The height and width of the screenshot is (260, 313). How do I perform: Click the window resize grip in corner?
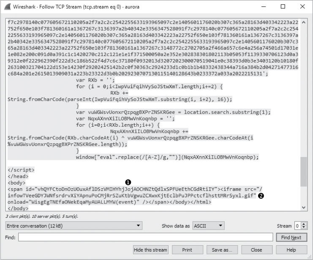tap(310, 257)
